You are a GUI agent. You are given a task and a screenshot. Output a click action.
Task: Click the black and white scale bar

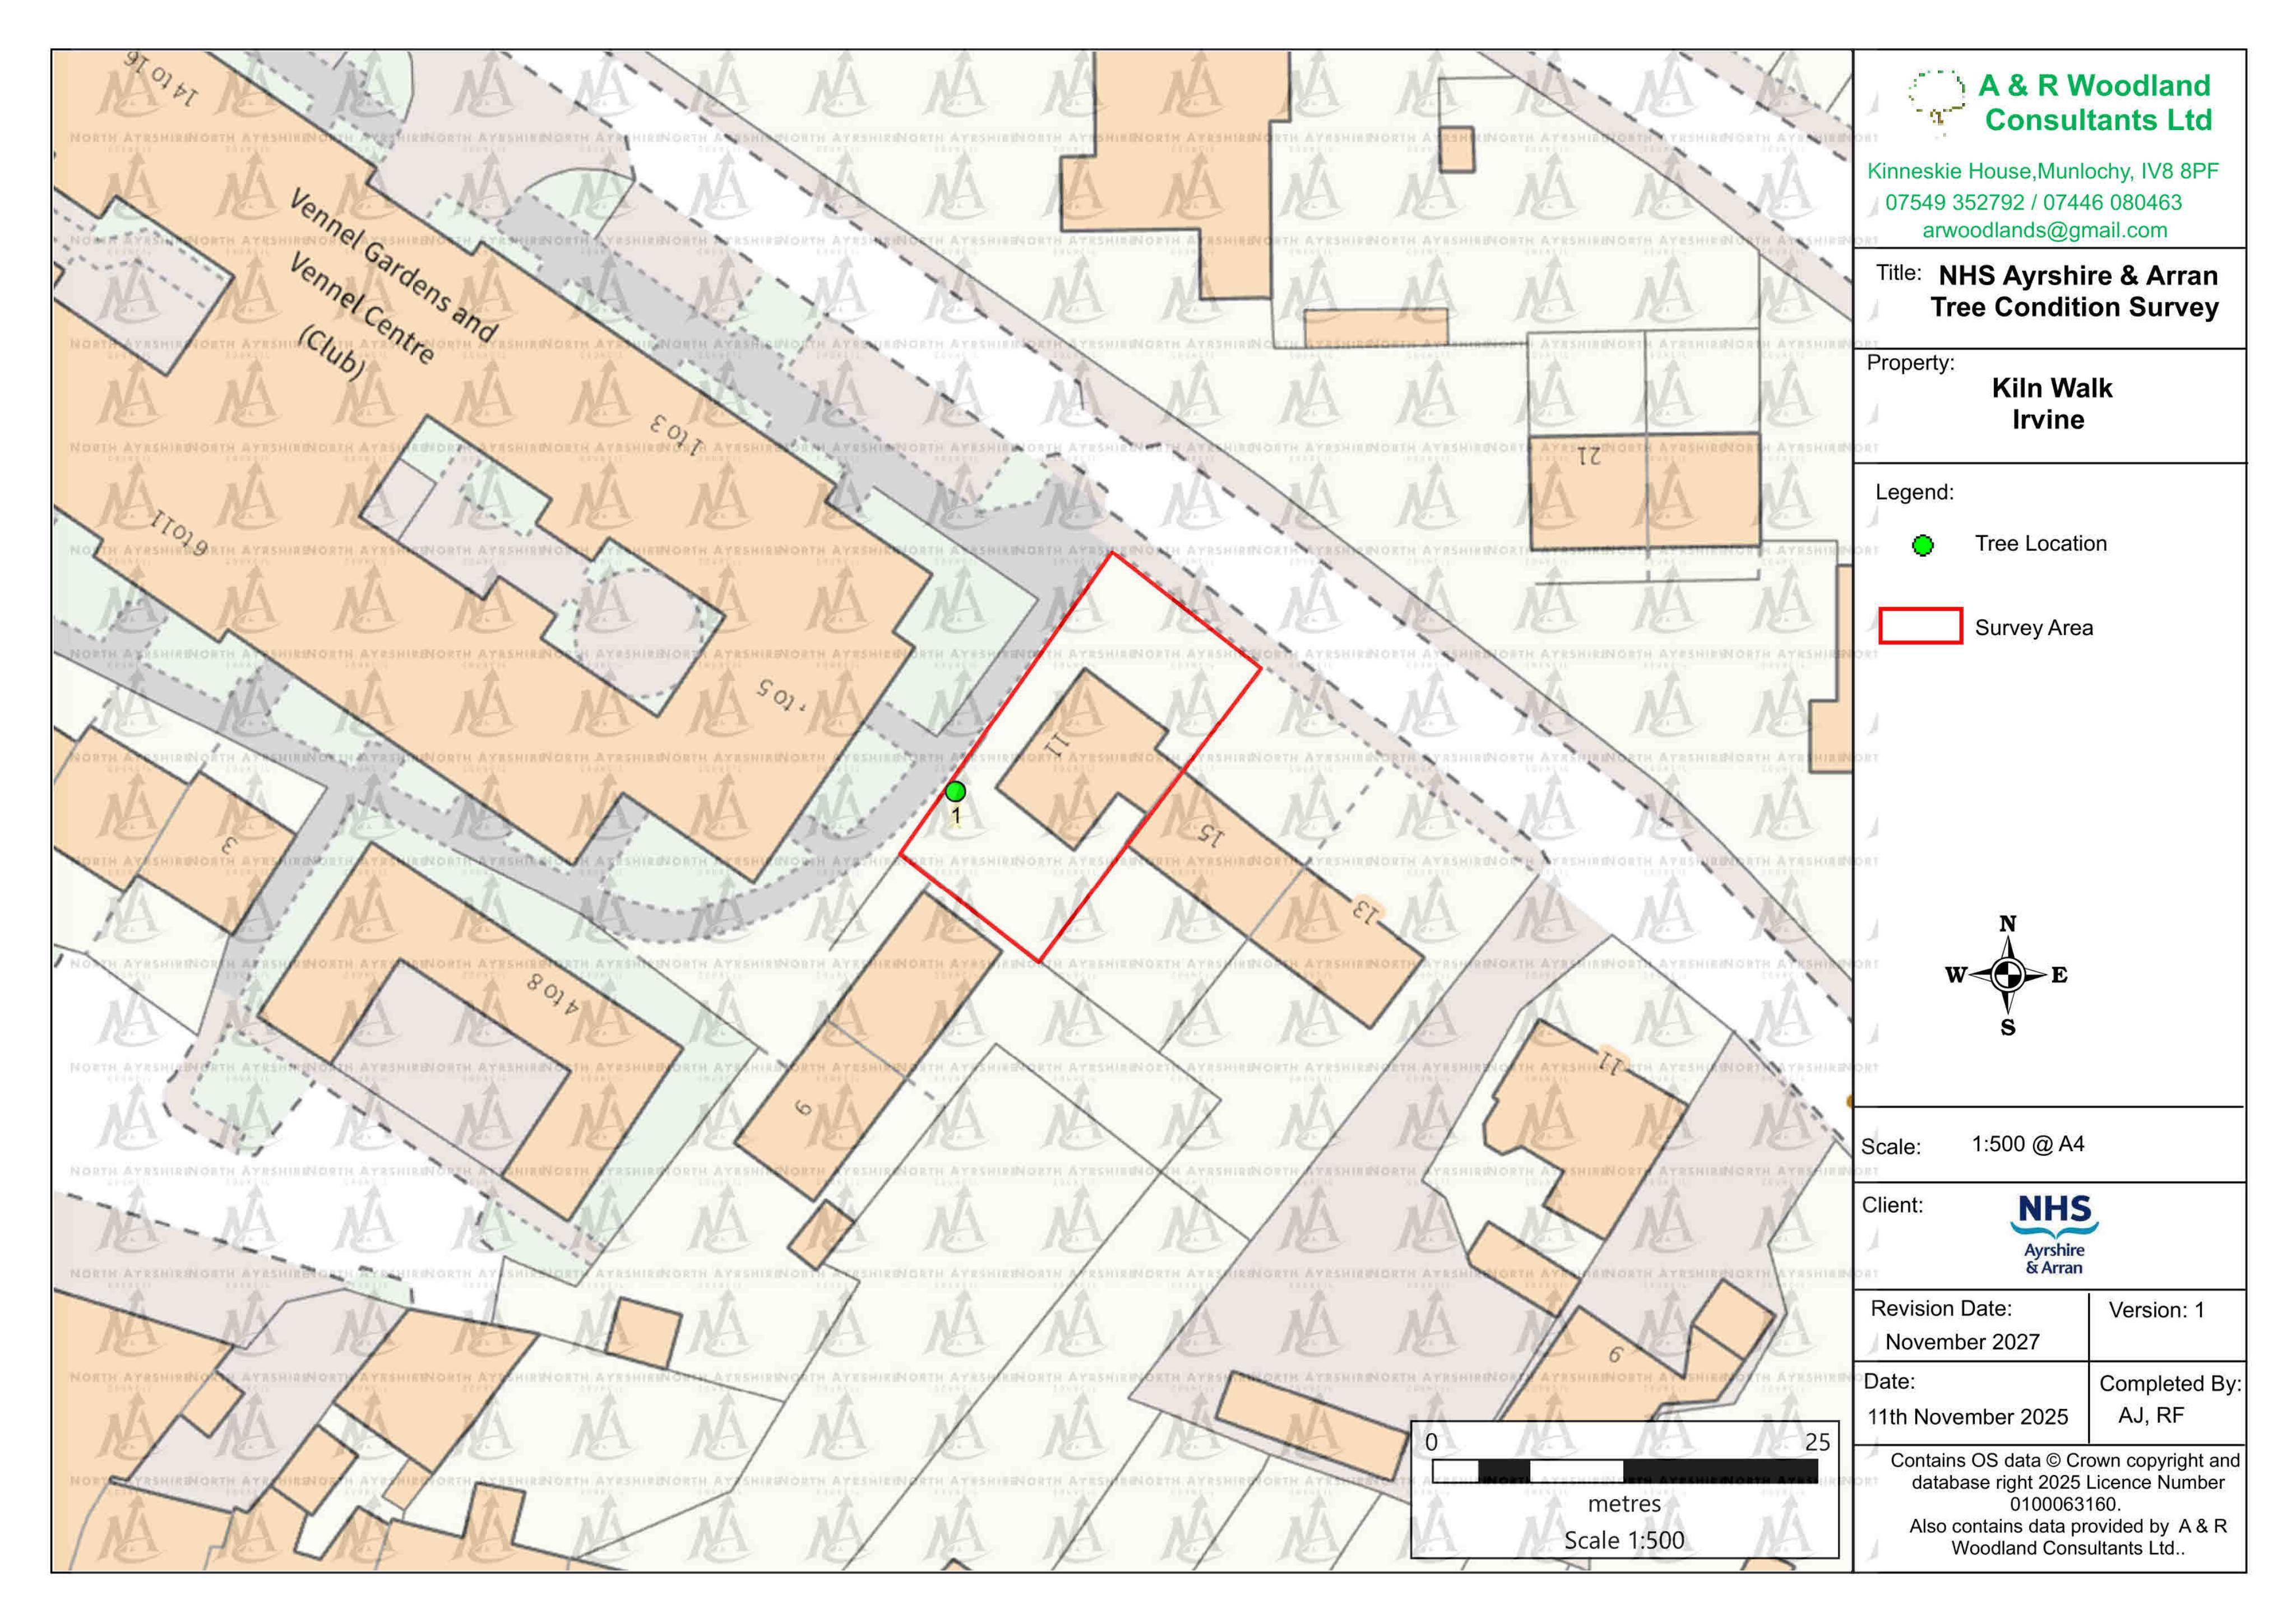coord(1625,1471)
